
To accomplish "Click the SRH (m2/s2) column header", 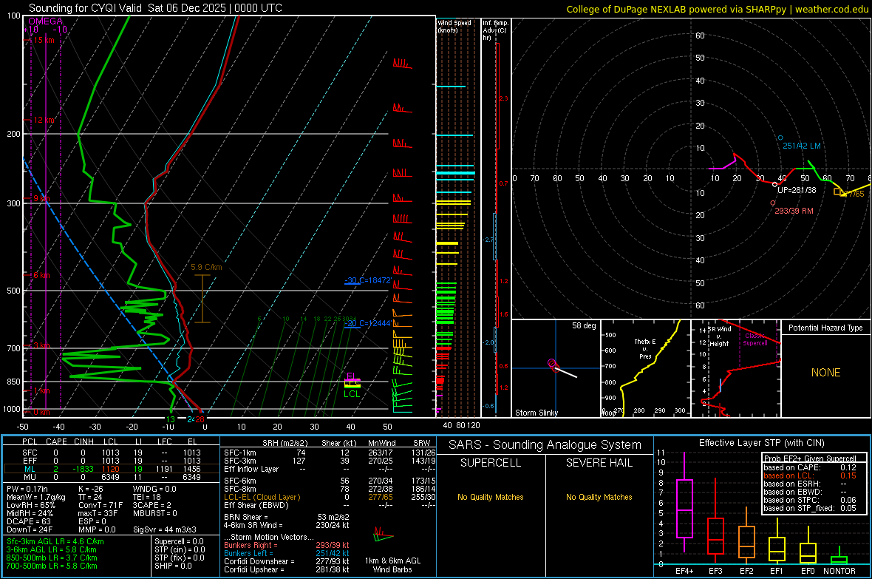I will coord(285,443).
